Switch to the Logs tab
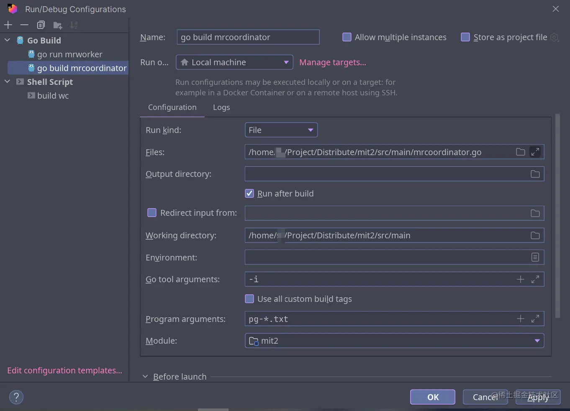570x411 pixels. [x=221, y=107]
